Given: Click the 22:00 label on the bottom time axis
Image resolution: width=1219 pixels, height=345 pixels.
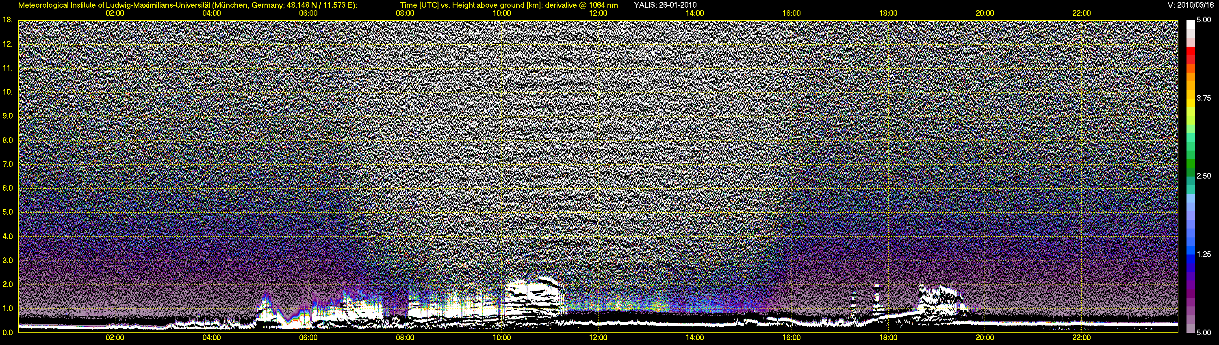Looking at the screenshot, I should pyautogui.click(x=1081, y=337).
